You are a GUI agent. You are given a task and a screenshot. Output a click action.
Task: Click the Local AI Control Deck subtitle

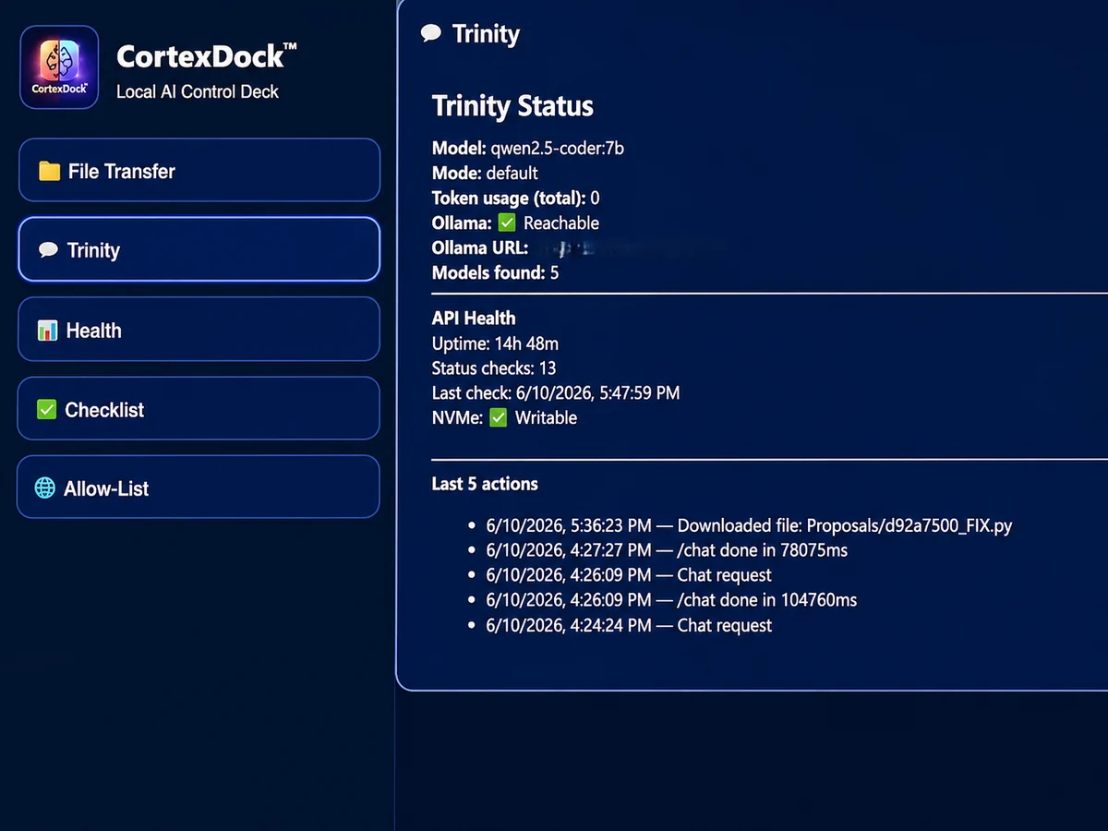pos(198,91)
